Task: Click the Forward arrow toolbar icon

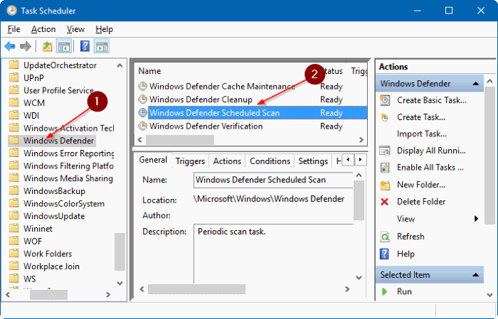Action: (26, 47)
